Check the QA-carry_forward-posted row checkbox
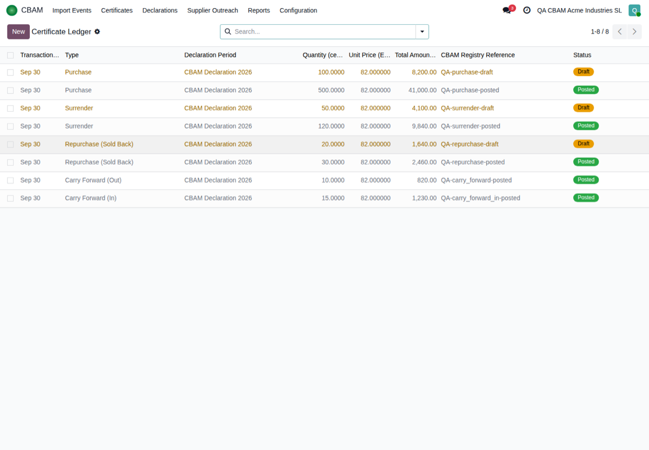The image size is (649, 450). (x=10, y=180)
